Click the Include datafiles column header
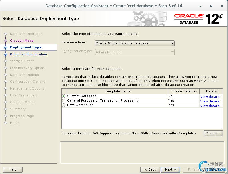 184,91
